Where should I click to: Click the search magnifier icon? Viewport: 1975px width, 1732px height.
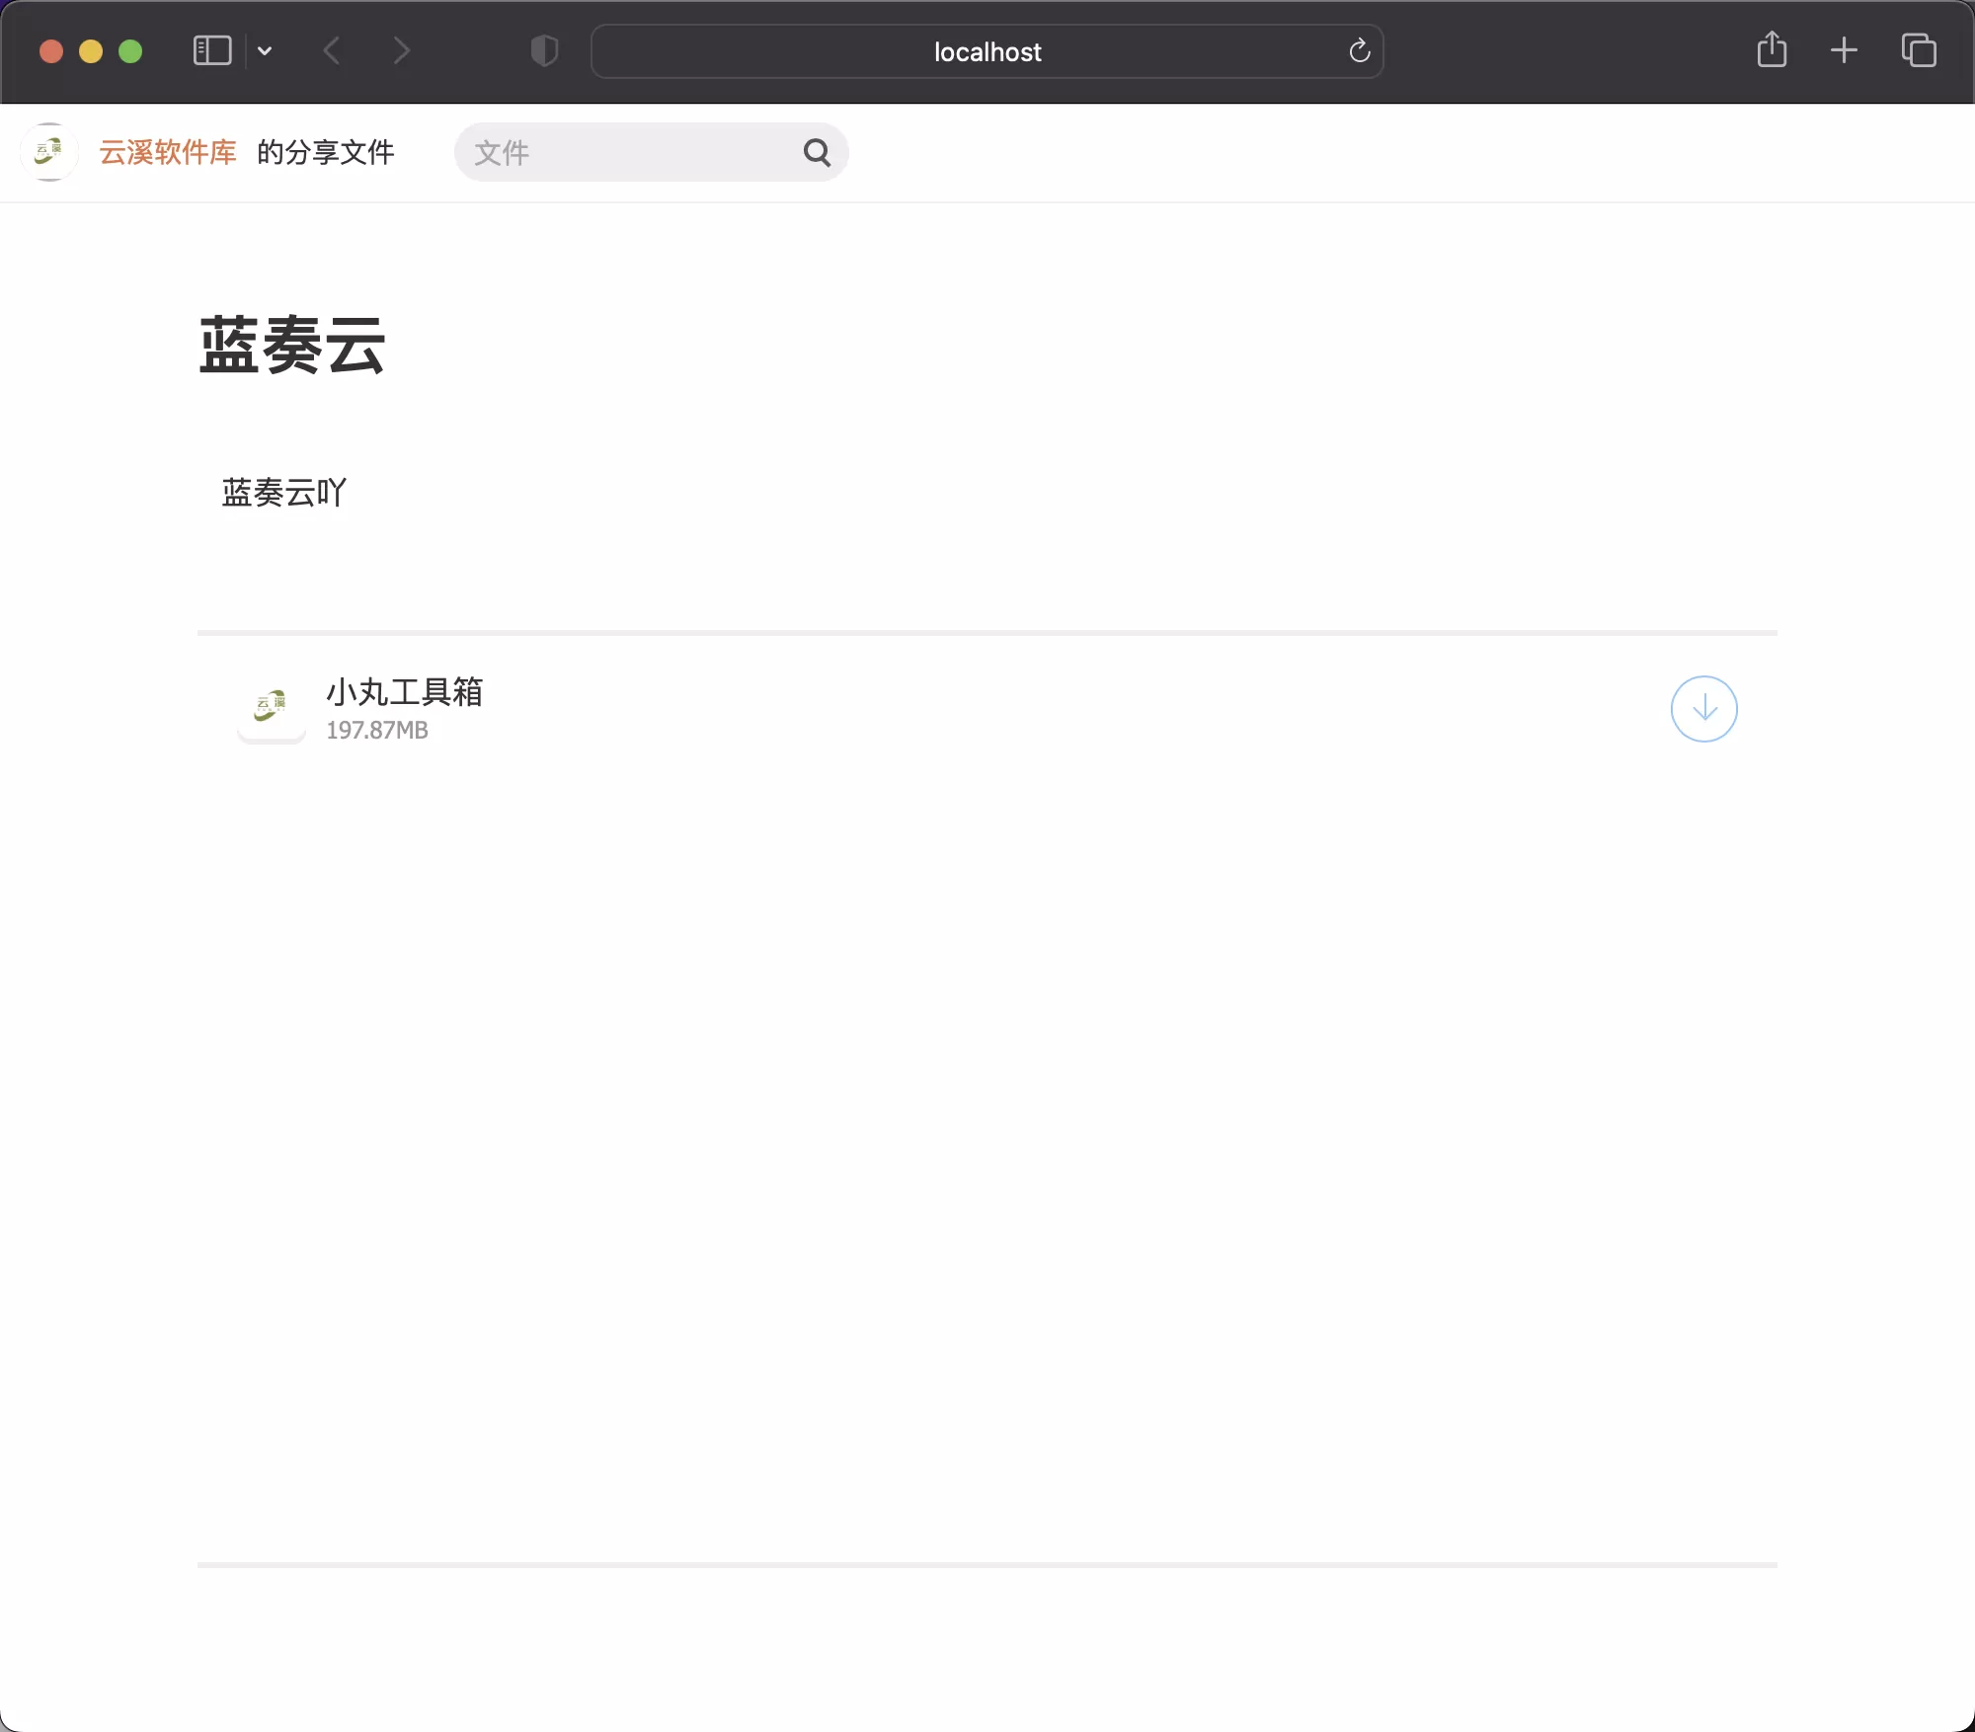pos(817,152)
